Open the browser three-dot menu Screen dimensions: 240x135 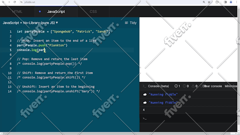[x=236, y=2]
